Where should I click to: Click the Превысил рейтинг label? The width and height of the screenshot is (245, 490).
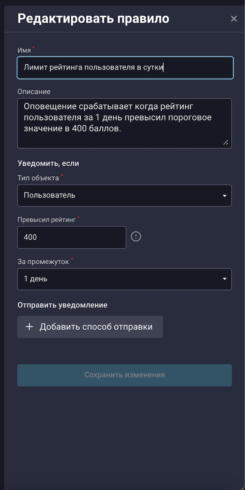click(x=47, y=220)
